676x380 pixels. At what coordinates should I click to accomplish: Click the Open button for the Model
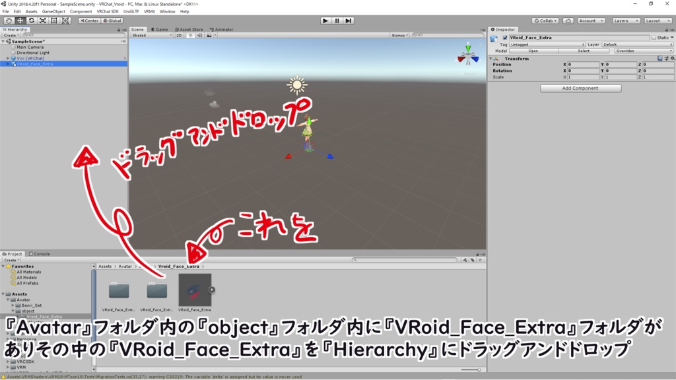point(533,51)
